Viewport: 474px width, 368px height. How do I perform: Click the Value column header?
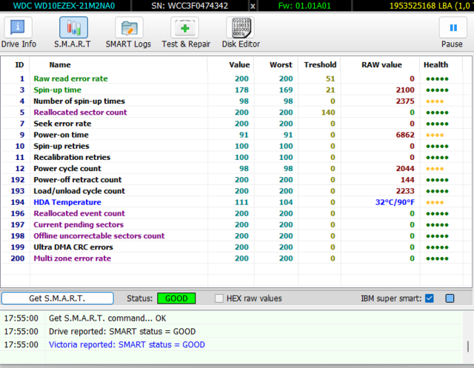click(x=239, y=64)
